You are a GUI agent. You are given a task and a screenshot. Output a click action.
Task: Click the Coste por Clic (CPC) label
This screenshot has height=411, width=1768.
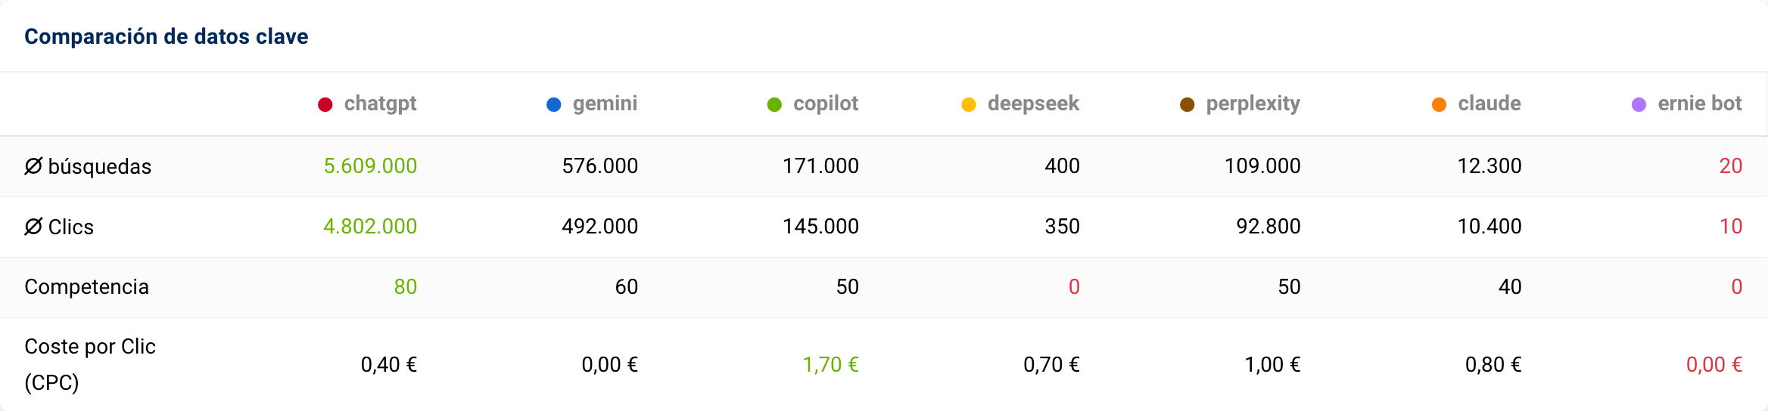click(x=89, y=364)
